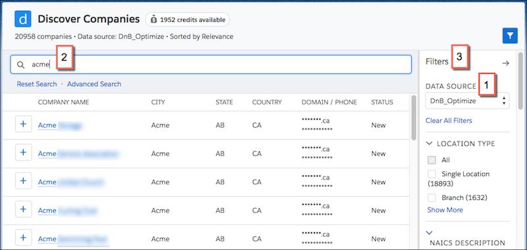Open the first Acme company link

point(61,125)
